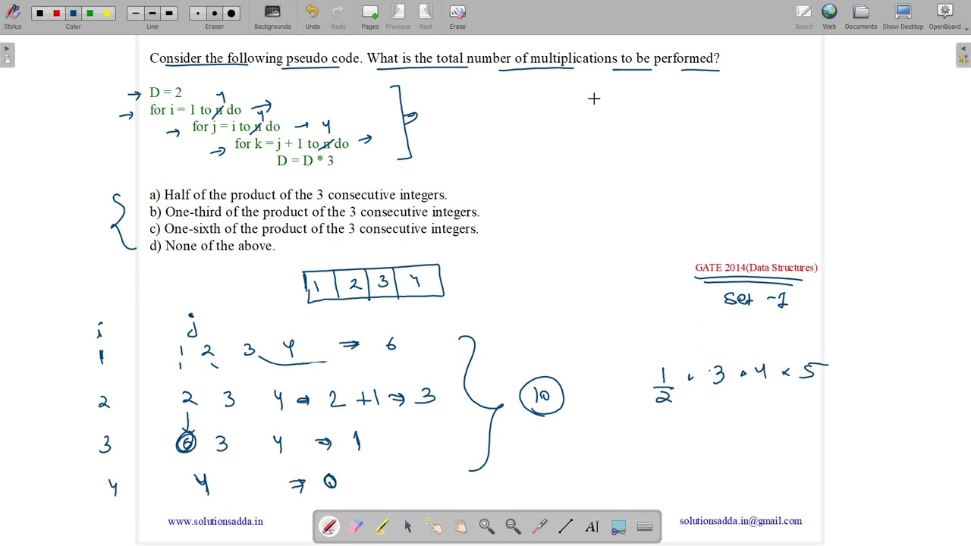Select the thickest line width
971x546 pixels.
click(169, 13)
